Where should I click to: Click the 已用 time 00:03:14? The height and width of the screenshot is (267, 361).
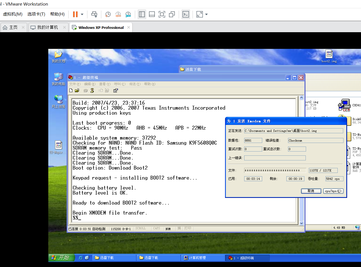[253, 179]
